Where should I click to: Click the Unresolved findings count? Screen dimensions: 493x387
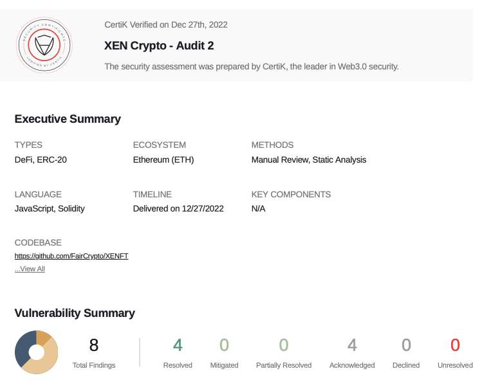(455, 345)
